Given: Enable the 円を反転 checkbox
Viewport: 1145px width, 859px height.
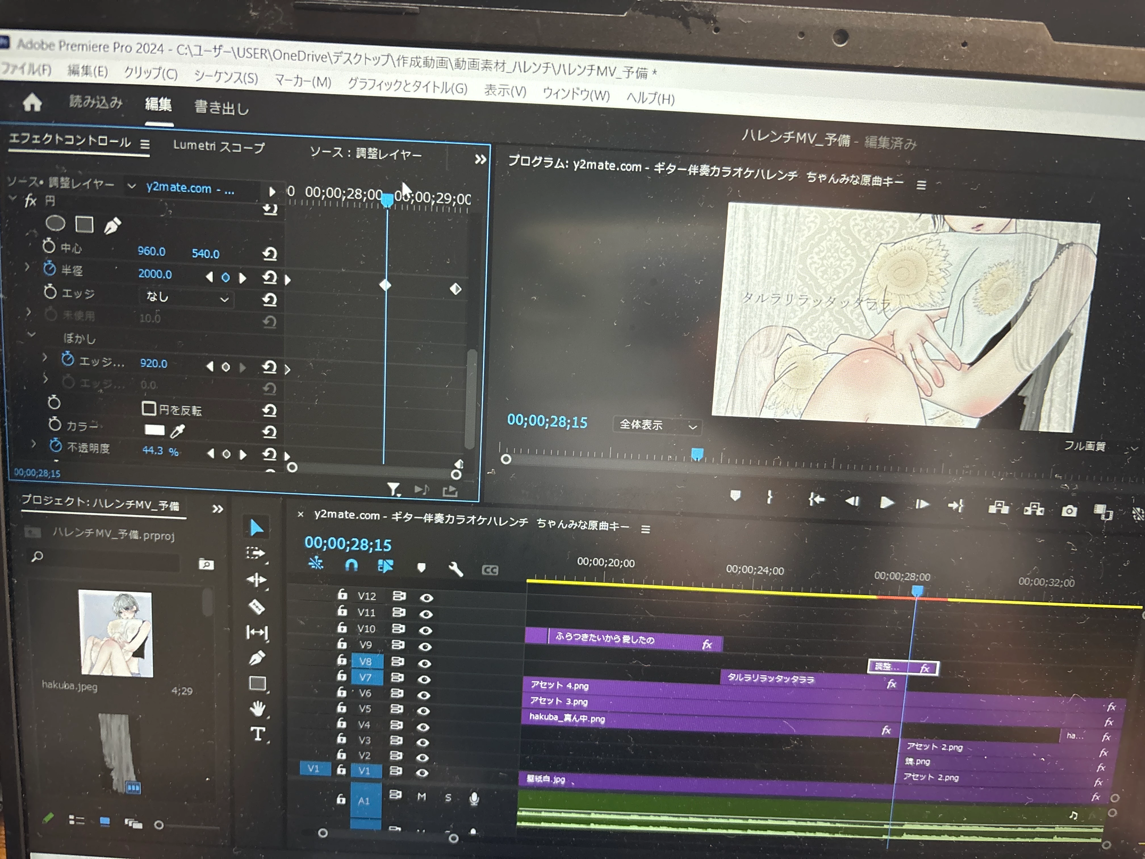Looking at the screenshot, I should coord(149,408).
